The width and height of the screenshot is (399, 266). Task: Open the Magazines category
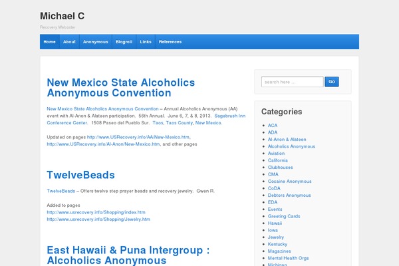point(279,251)
